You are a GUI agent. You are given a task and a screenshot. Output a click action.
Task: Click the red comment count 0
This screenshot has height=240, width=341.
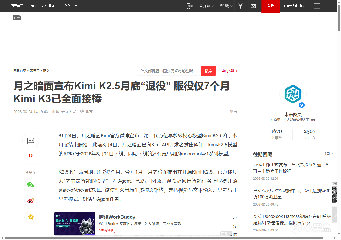[31, 155]
